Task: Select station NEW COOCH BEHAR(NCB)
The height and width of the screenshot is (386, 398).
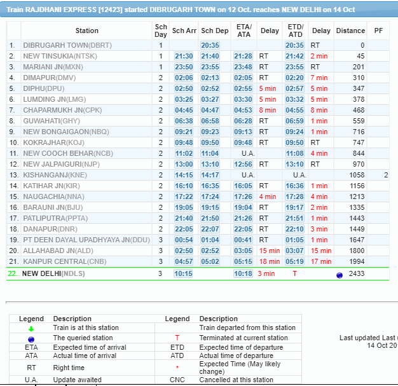Action: 68,153
